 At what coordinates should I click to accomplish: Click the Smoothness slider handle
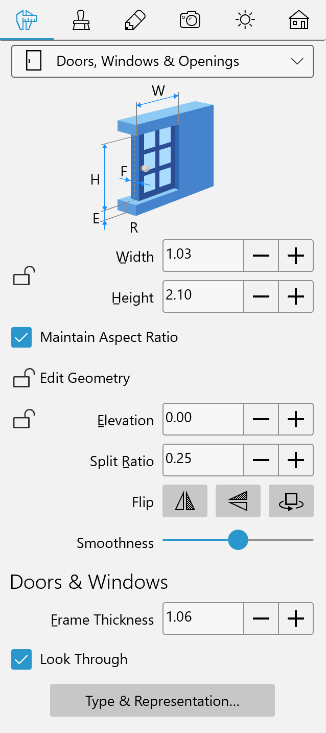[x=238, y=539]
